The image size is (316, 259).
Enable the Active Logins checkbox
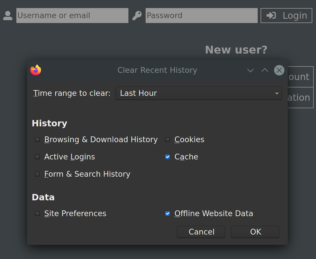37,157
